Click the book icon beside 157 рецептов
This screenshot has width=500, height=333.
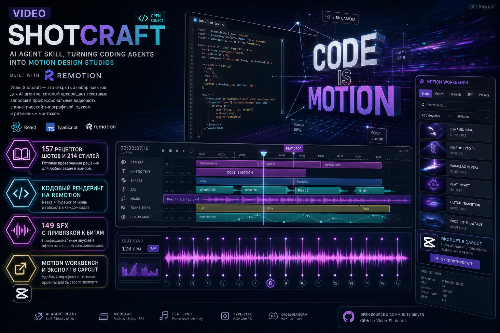pyautogui.click(x=21, y=154)
